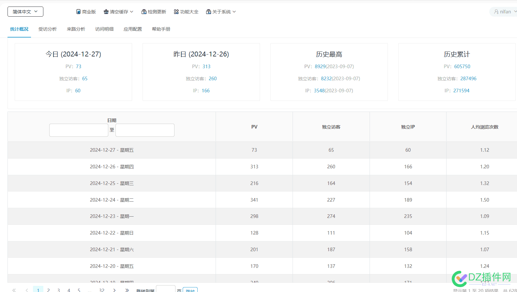Click 独立访客 cell 274 for 2024-12-23
517x292 pixels.
331,216
